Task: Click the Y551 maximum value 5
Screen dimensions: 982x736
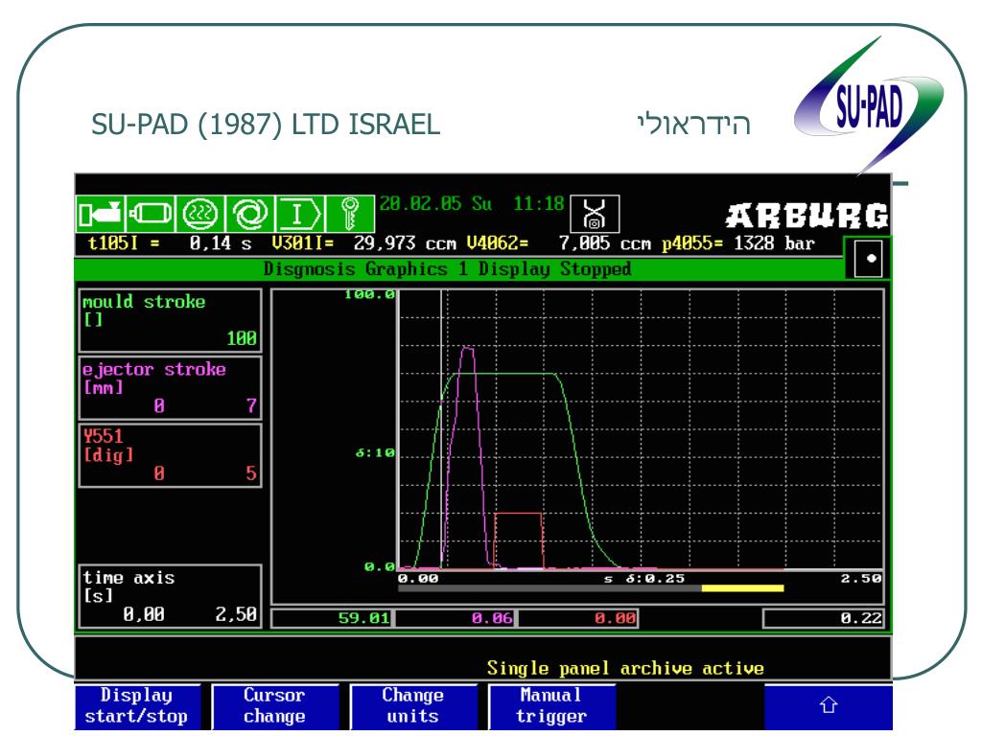Action: point(251,473)
